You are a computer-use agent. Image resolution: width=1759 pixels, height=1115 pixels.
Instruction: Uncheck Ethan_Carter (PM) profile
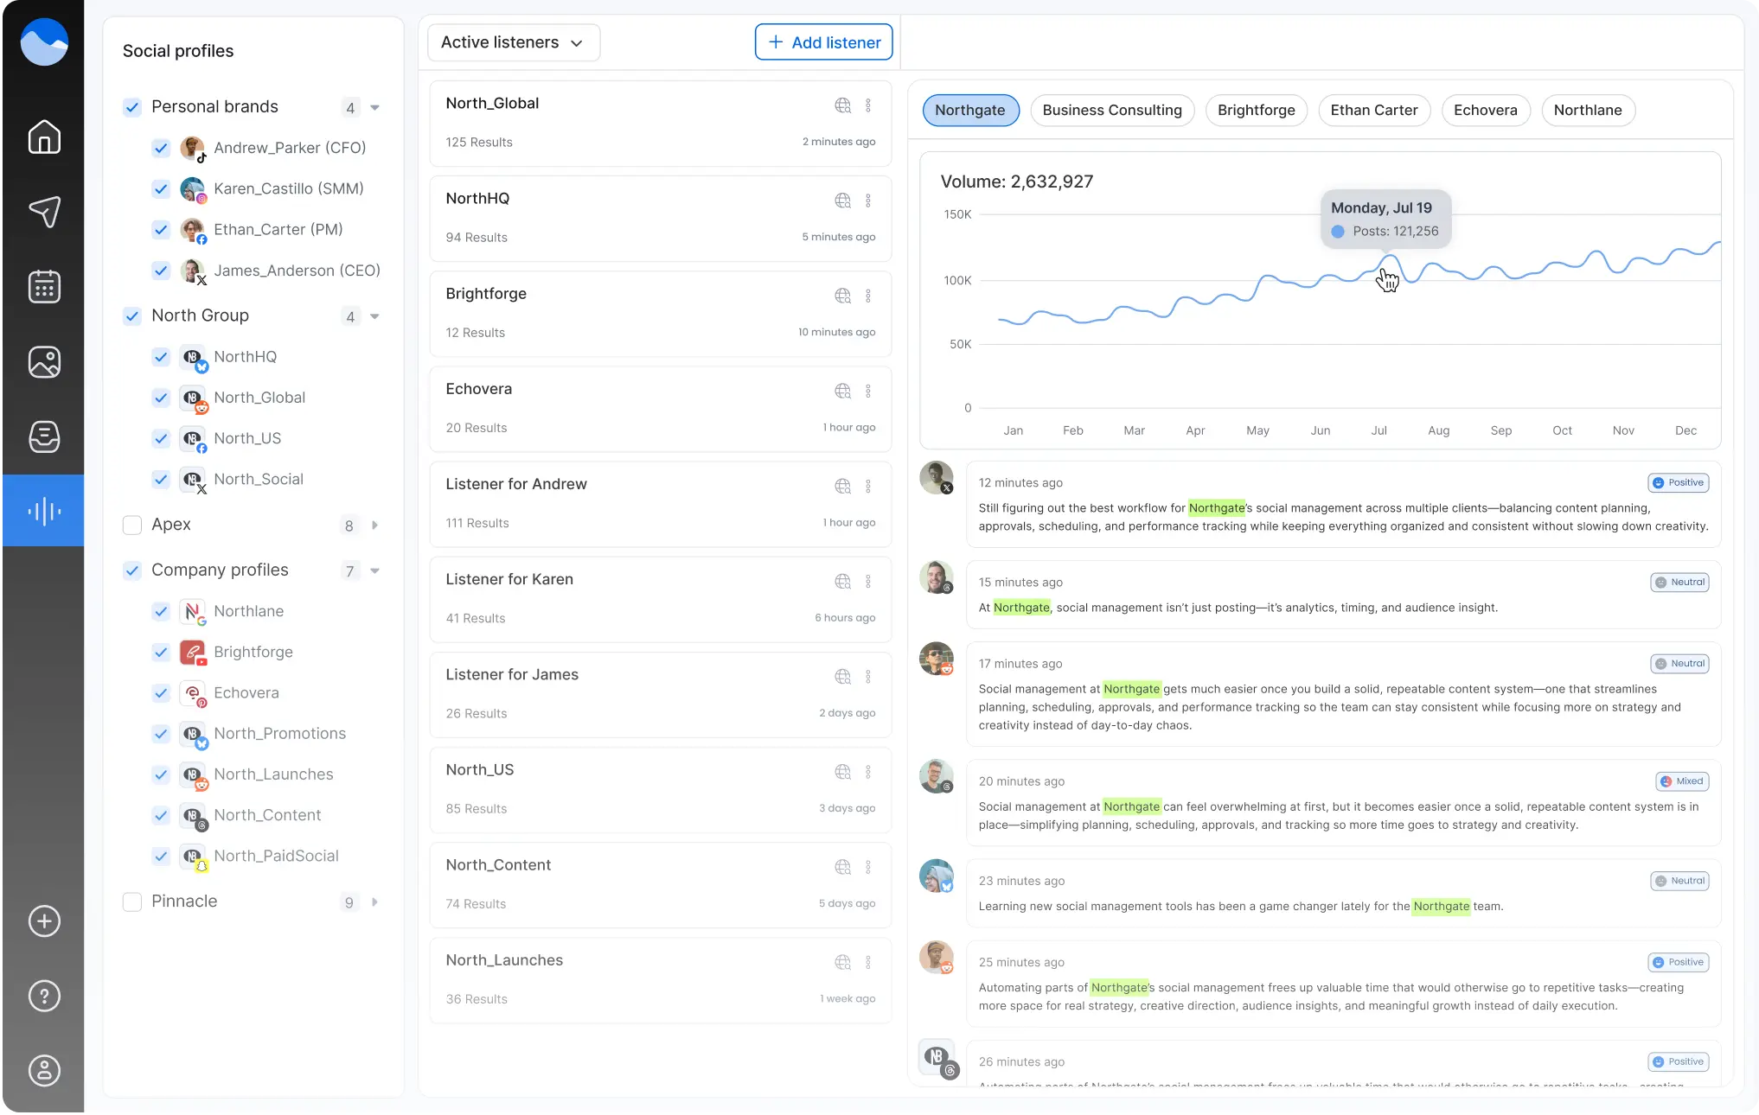click(x=161, y=230)
